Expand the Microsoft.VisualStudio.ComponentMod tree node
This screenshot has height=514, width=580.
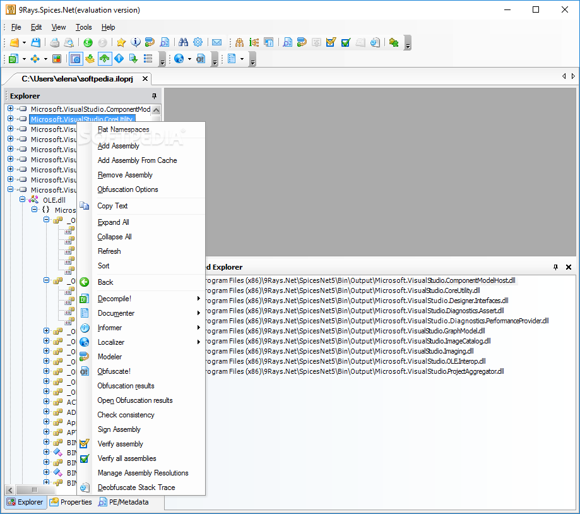[10, 109]
